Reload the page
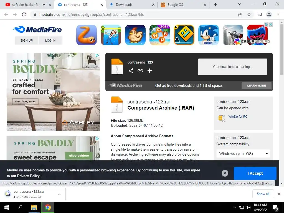This screenshot has width=284, height=213. [24, 14]
